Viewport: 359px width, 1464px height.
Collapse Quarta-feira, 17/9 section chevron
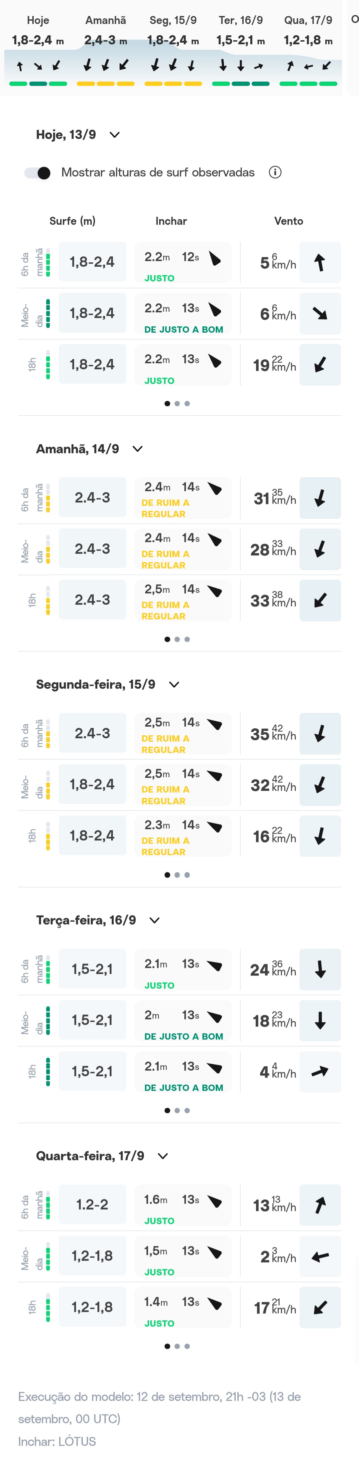click(x=163, y=1156)
